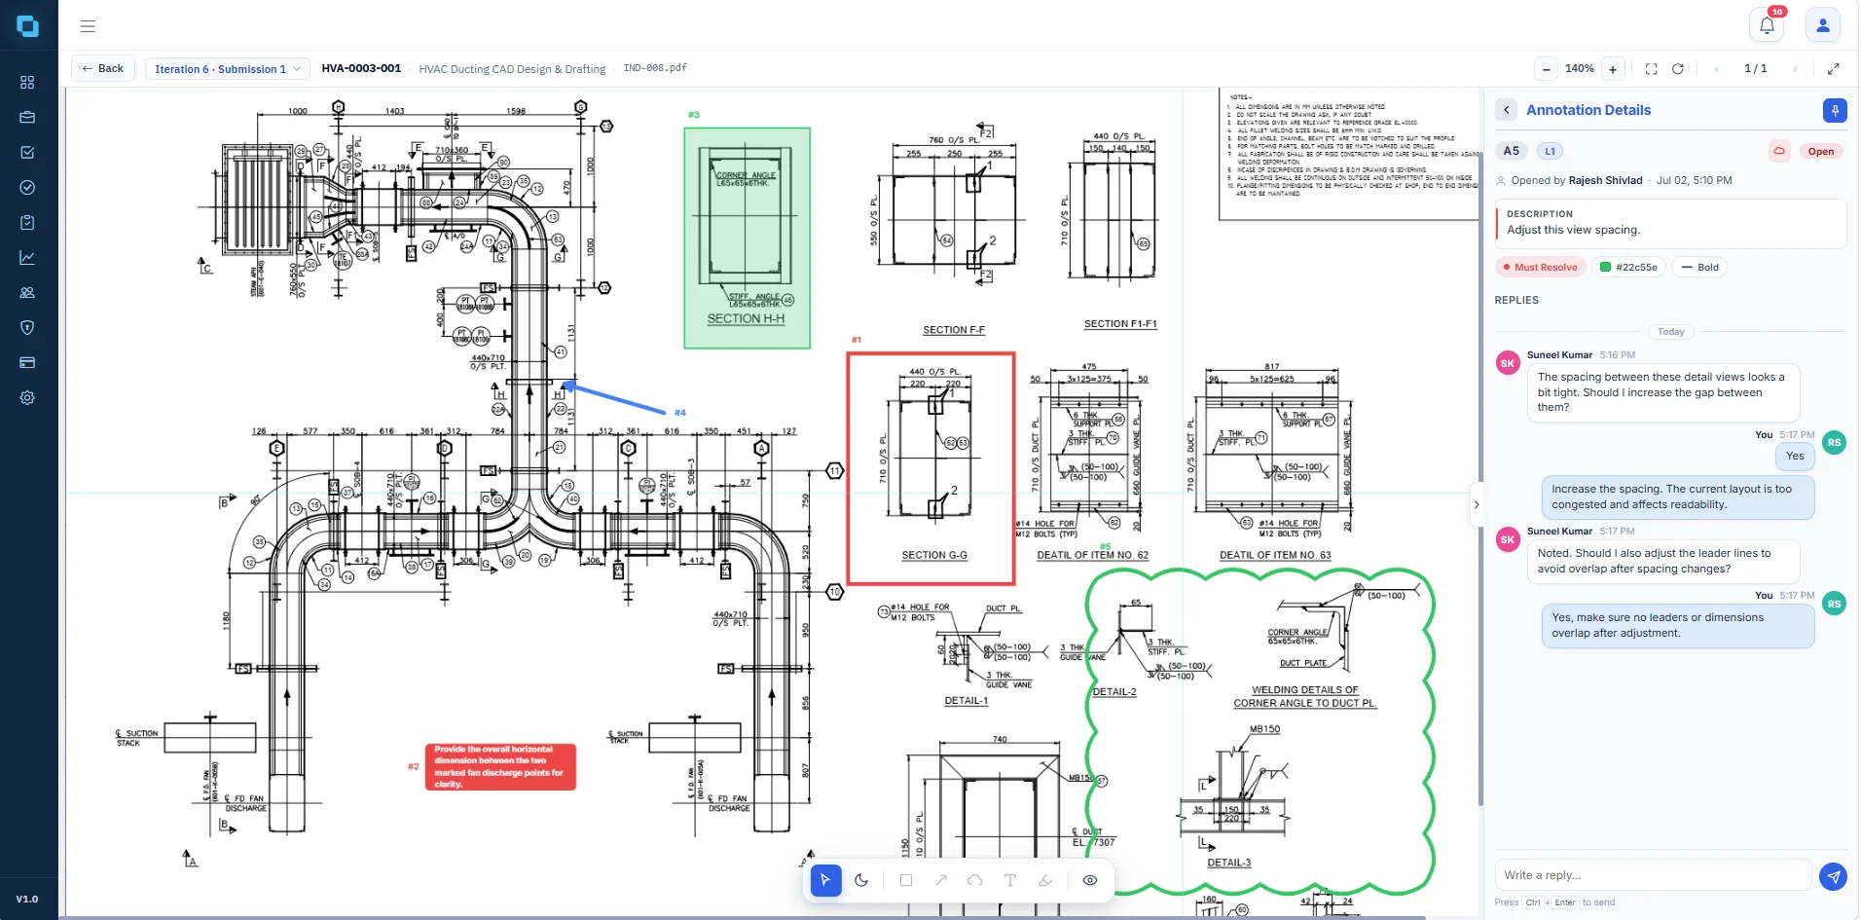The width and height of the screenshot is (1861, 920).
Task: Collapse side panel using chevron handle
Action: (1477, 504)
